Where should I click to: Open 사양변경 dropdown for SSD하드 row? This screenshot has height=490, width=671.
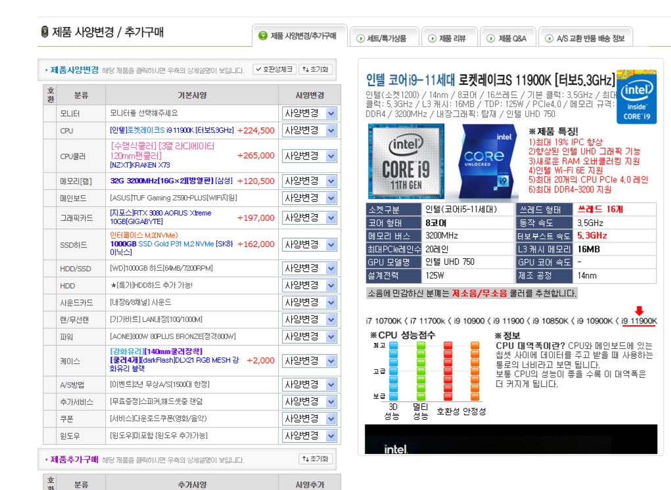[x=310, y=244]
